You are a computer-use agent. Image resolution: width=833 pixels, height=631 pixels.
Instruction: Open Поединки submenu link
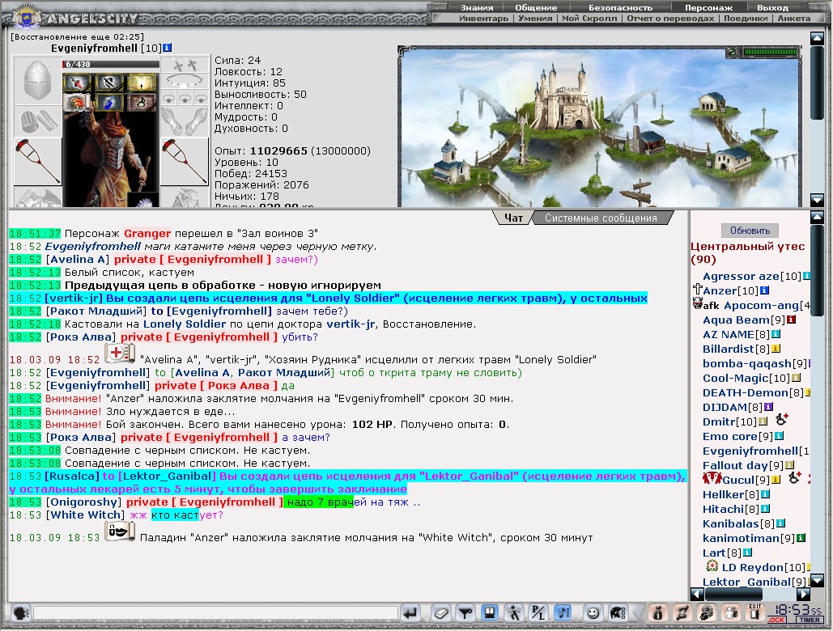click(x=746, y=18)
